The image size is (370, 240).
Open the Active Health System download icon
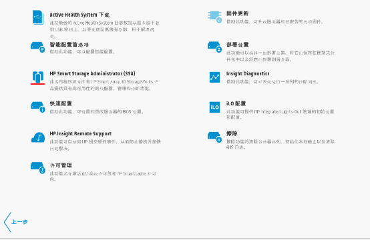[x=38, y=17]
